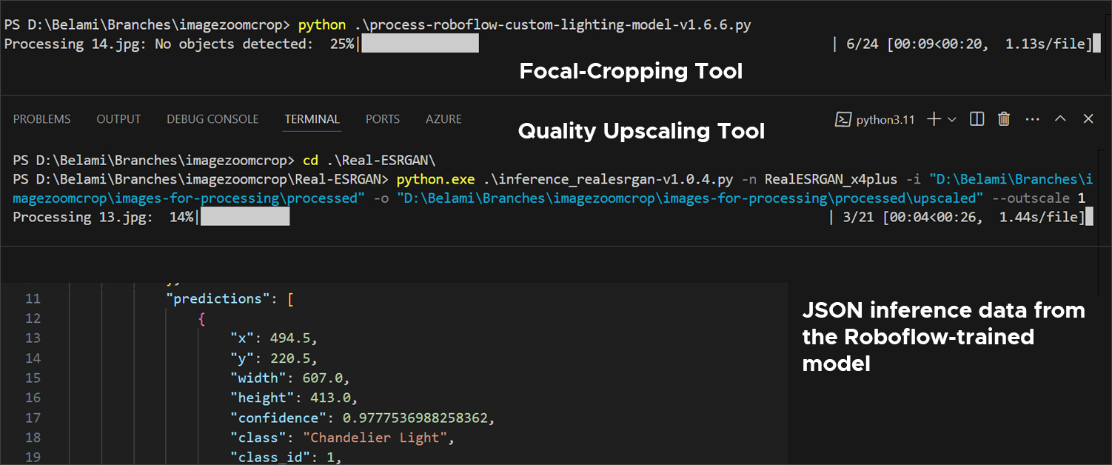This screenshot has height=465, width=1112.
Task: Select the DEBUG CONSOLE tab
Action: pos(212,119)
